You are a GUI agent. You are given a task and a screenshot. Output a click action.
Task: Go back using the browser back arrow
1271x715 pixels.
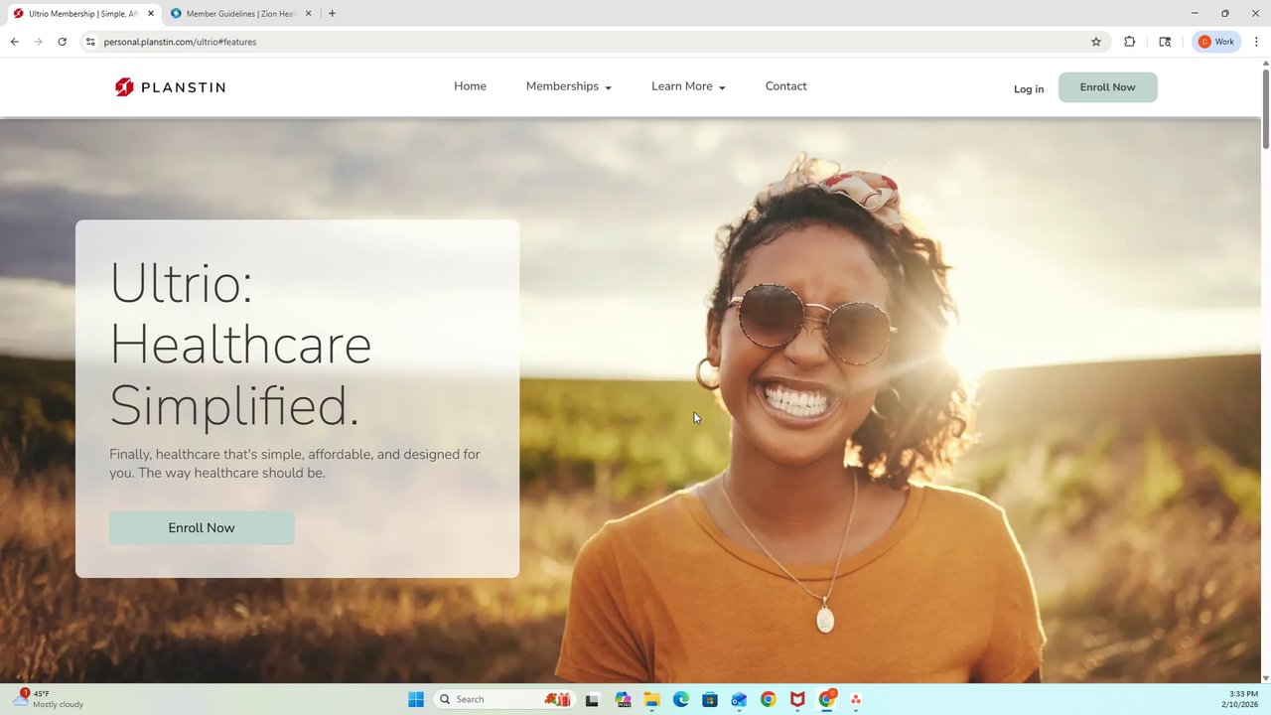coord(14,42)
